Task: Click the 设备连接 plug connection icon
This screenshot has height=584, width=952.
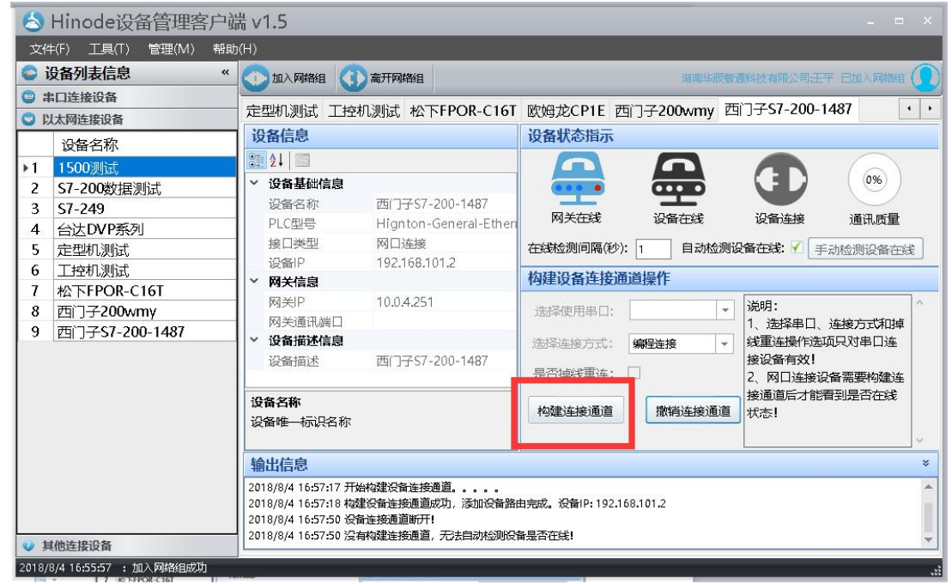Action: [779, 179]
